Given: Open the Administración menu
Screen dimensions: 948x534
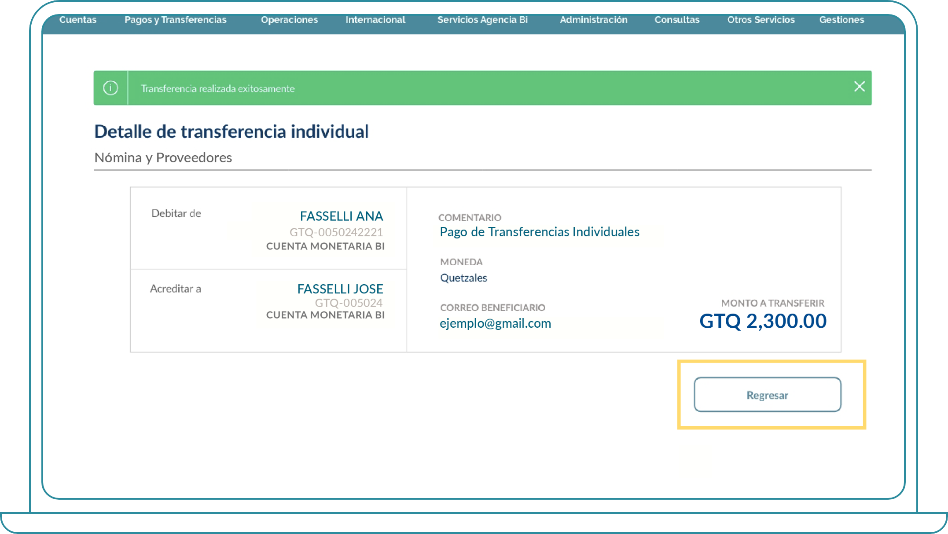Looking at the screenshot, I should click(x=593, y=20).
